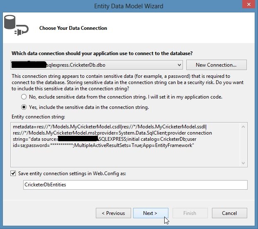The width and height of the screenshot is (258, 229).
Task: Expand the data connection dropdown arrow
Action: point(179,65)
